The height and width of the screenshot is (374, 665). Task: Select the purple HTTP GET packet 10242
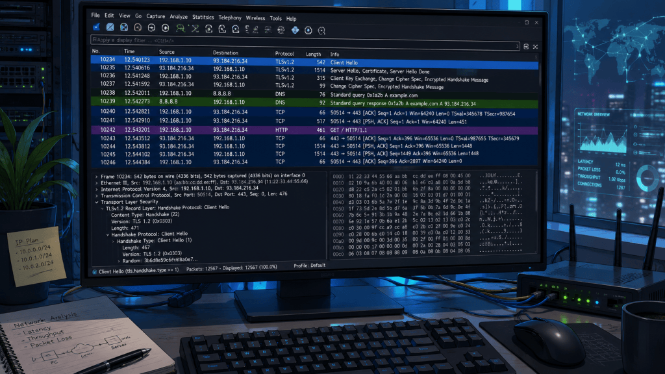314,130
